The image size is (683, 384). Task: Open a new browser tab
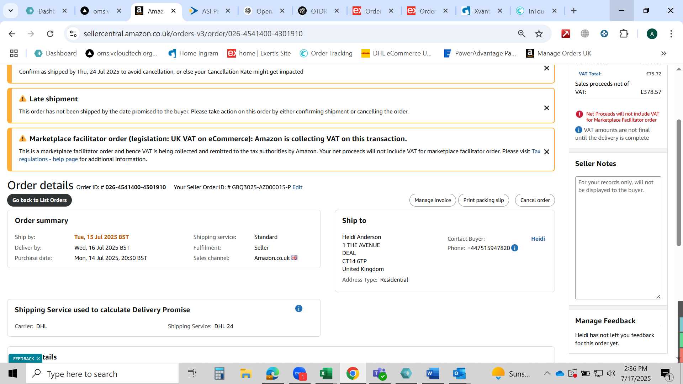573,11
